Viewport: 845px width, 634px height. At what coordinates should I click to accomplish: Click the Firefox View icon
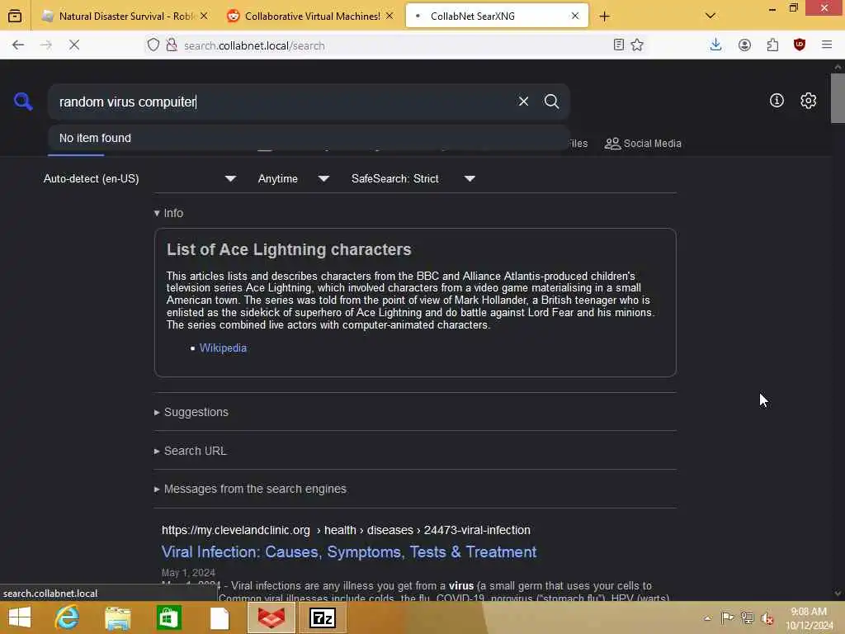pyautogui.click(x=15, y=17)
